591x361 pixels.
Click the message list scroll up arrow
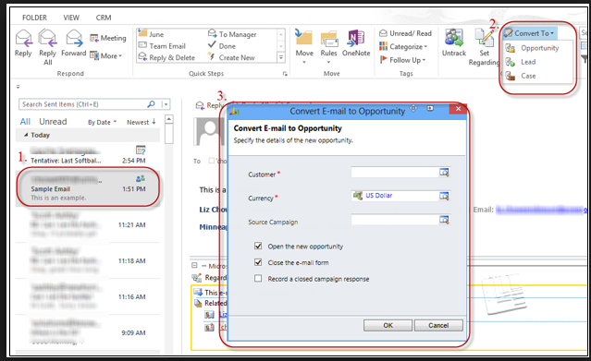(169, 119)
